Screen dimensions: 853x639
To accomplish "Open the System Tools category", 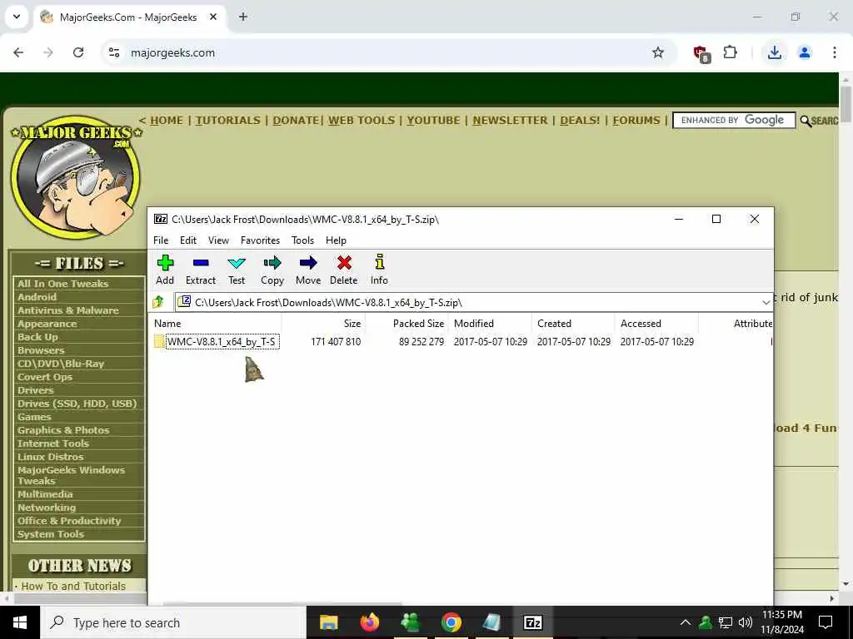I will [x=51, y=534].
